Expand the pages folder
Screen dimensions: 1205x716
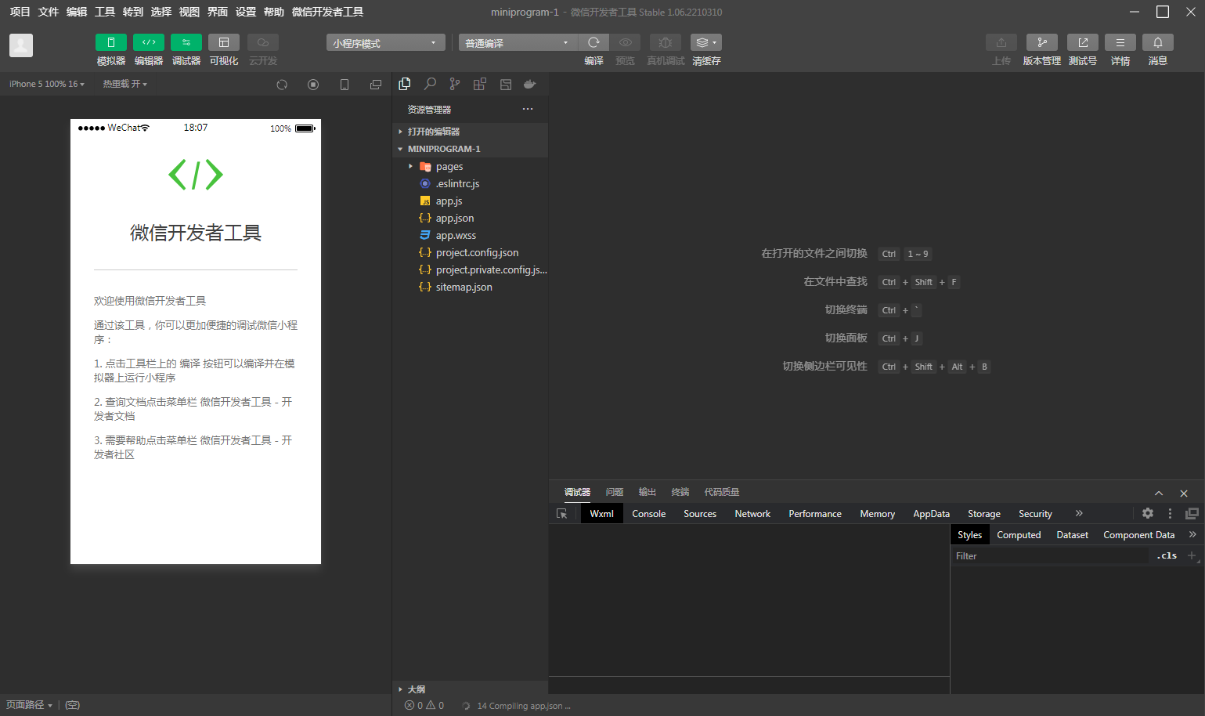[470, 166]
